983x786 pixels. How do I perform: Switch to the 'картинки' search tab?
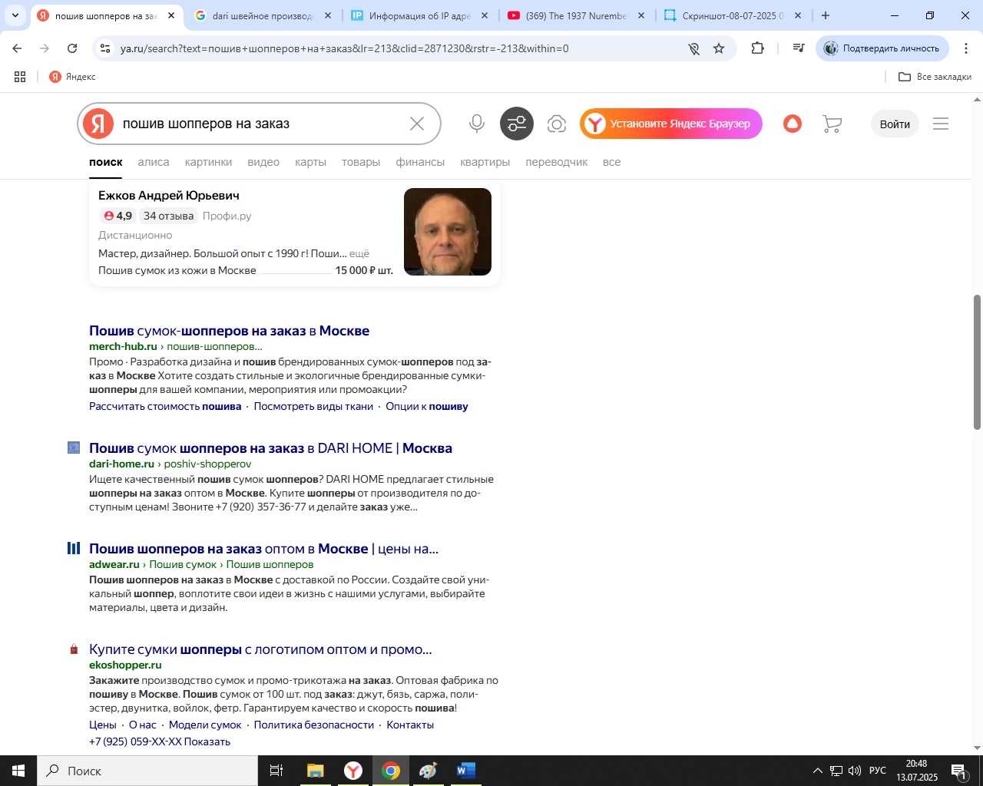pos(208,162)
